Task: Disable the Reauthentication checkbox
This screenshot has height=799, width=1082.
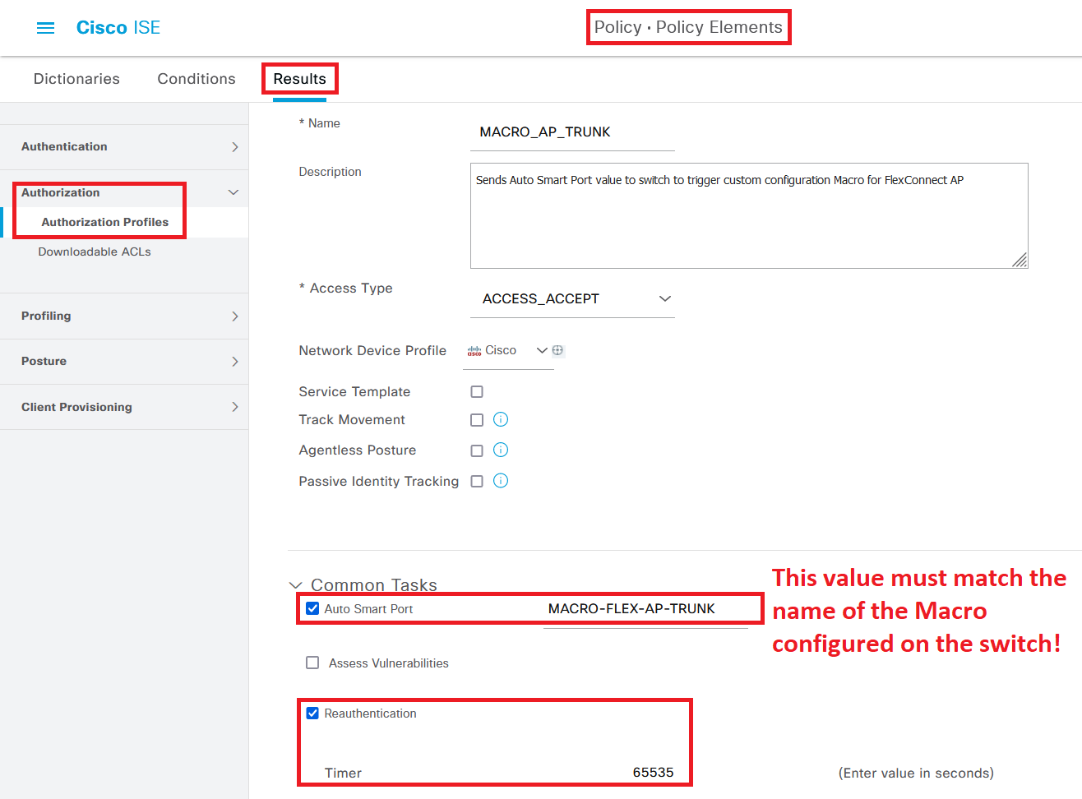Action: click(x=312, y=713)
